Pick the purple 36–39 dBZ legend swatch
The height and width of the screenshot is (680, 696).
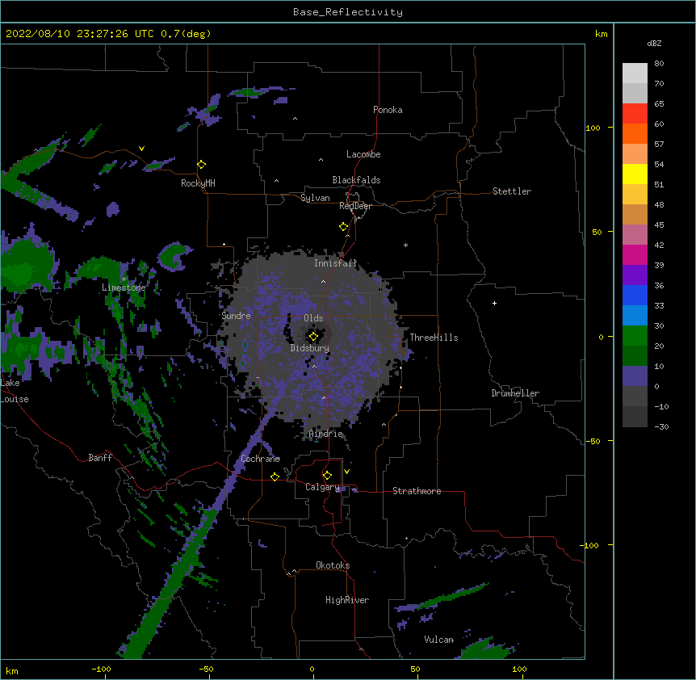click(635, 275)
